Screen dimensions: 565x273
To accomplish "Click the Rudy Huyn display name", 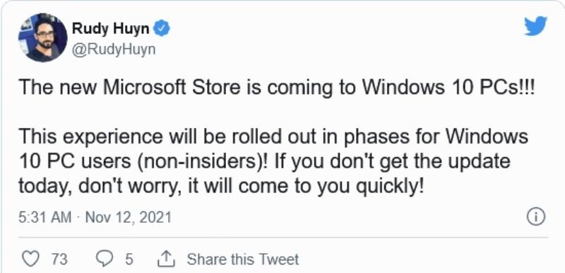I will coord(110,29).
